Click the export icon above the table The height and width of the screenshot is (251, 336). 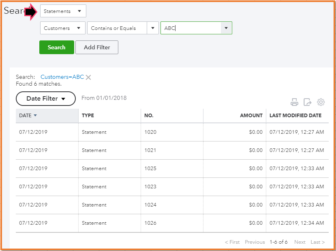pyautogui.click(x=308, y=102)
